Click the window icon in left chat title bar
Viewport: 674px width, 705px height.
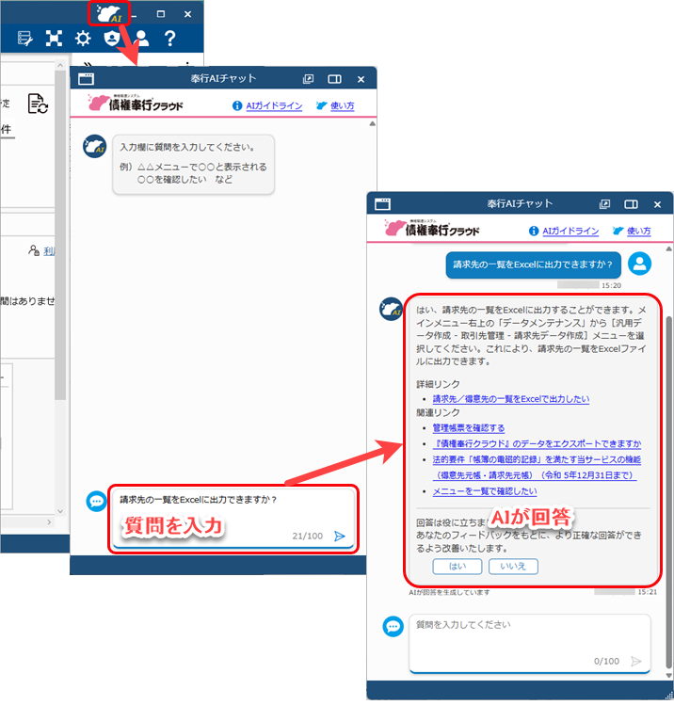(x=86, y=79)
